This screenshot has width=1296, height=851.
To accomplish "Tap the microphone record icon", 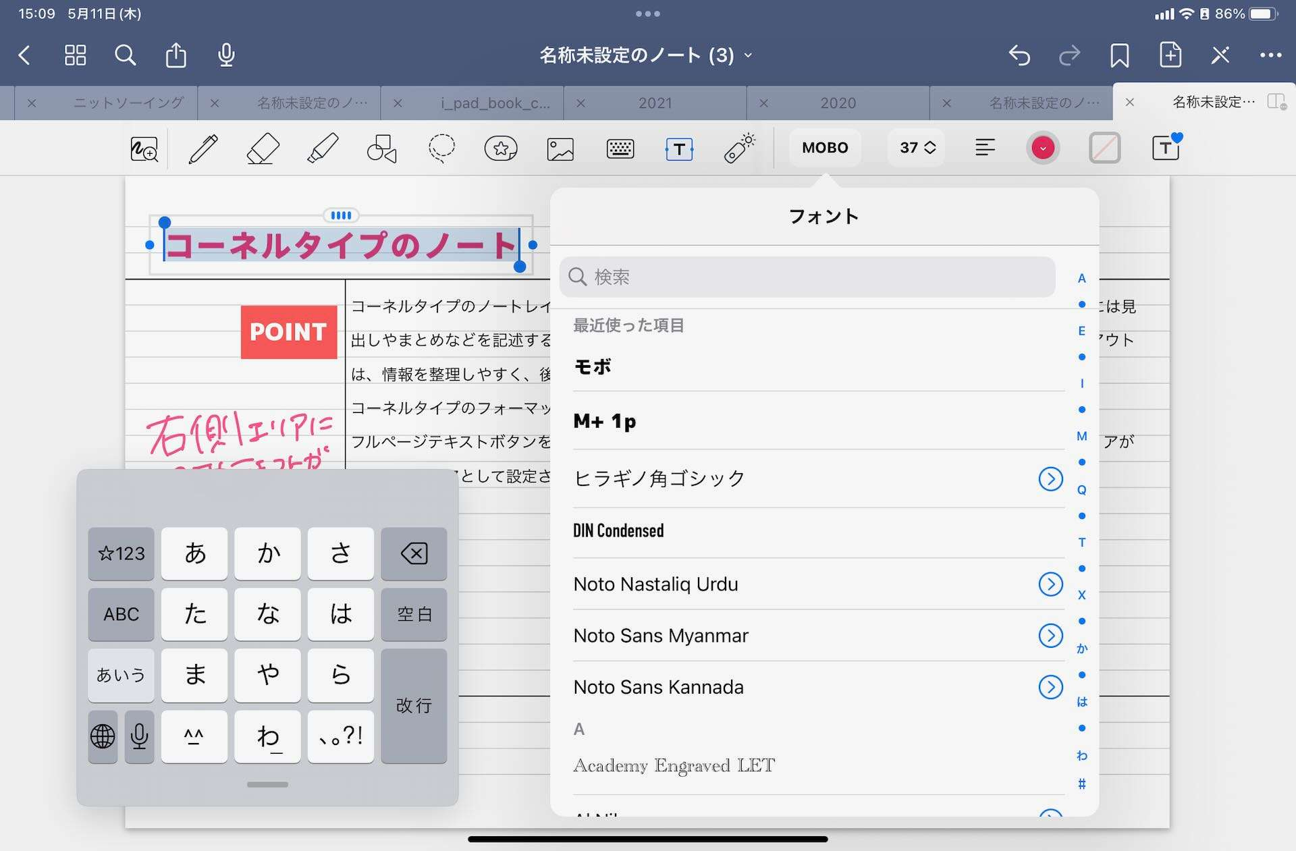I will [x=226, y=55].
